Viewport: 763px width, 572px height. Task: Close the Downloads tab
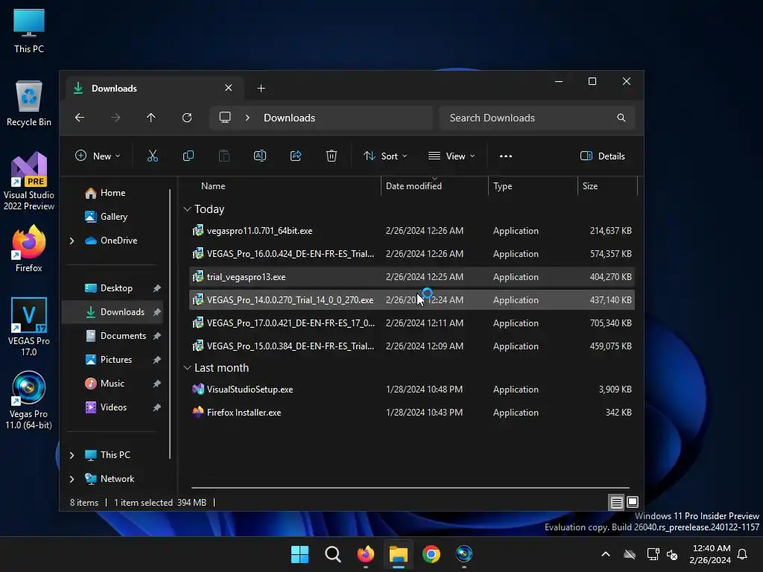(228, 88)
